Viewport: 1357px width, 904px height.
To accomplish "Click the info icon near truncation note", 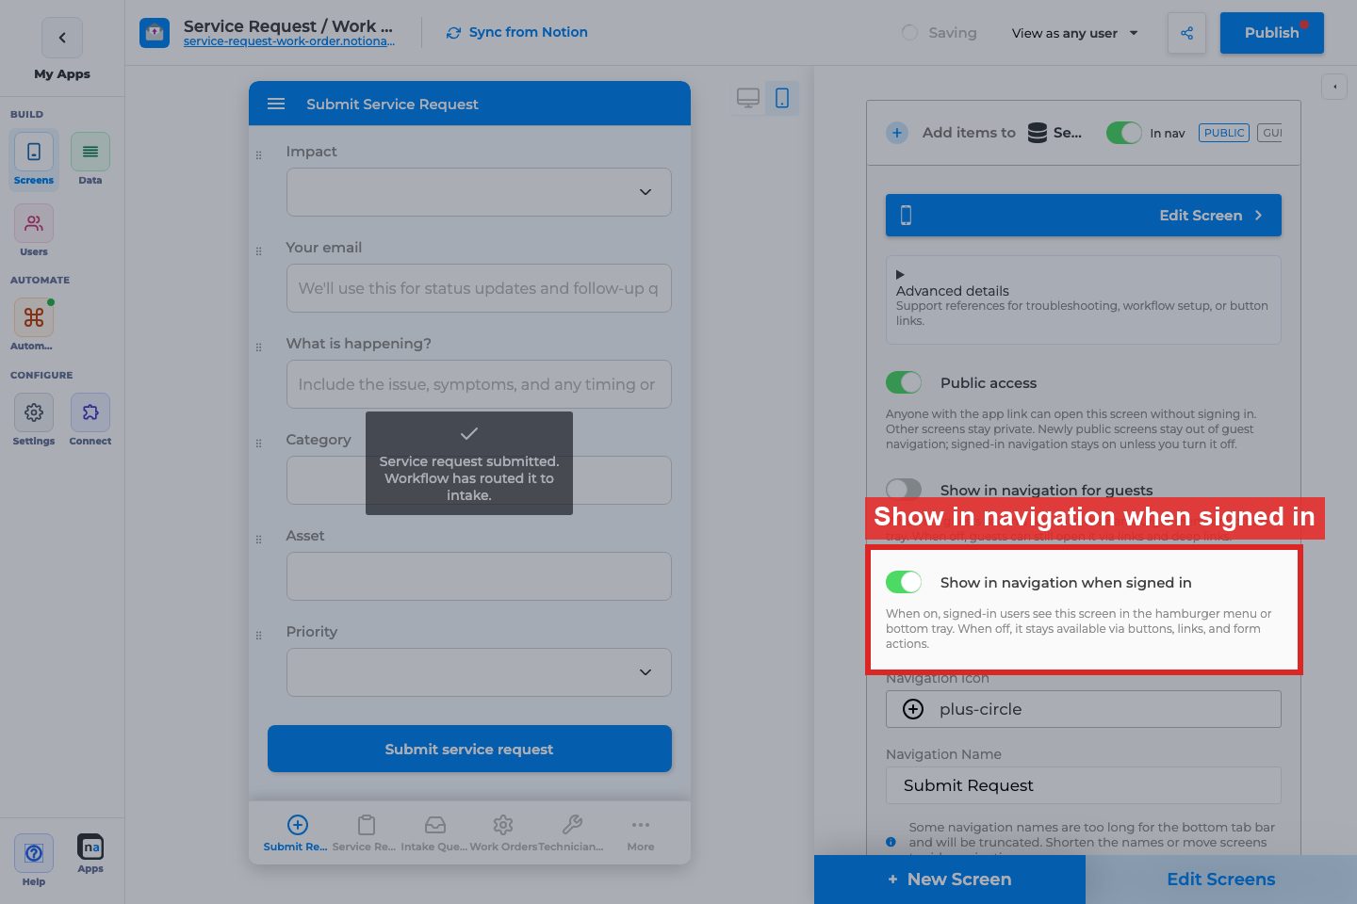I will coord(891,842).
